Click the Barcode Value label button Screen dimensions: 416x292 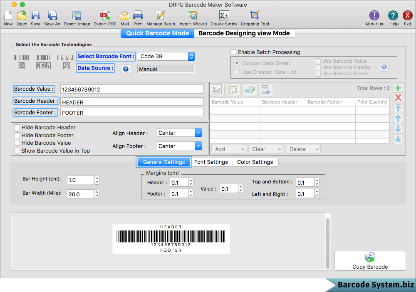click(x=34, y=89)
